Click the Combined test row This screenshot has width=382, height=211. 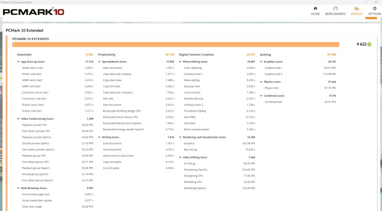(300, 102)
